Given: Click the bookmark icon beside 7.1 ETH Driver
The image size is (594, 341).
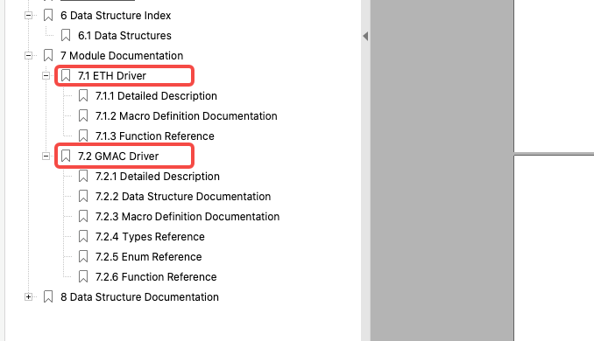Looking at the screenshot, I should (66, 75).
